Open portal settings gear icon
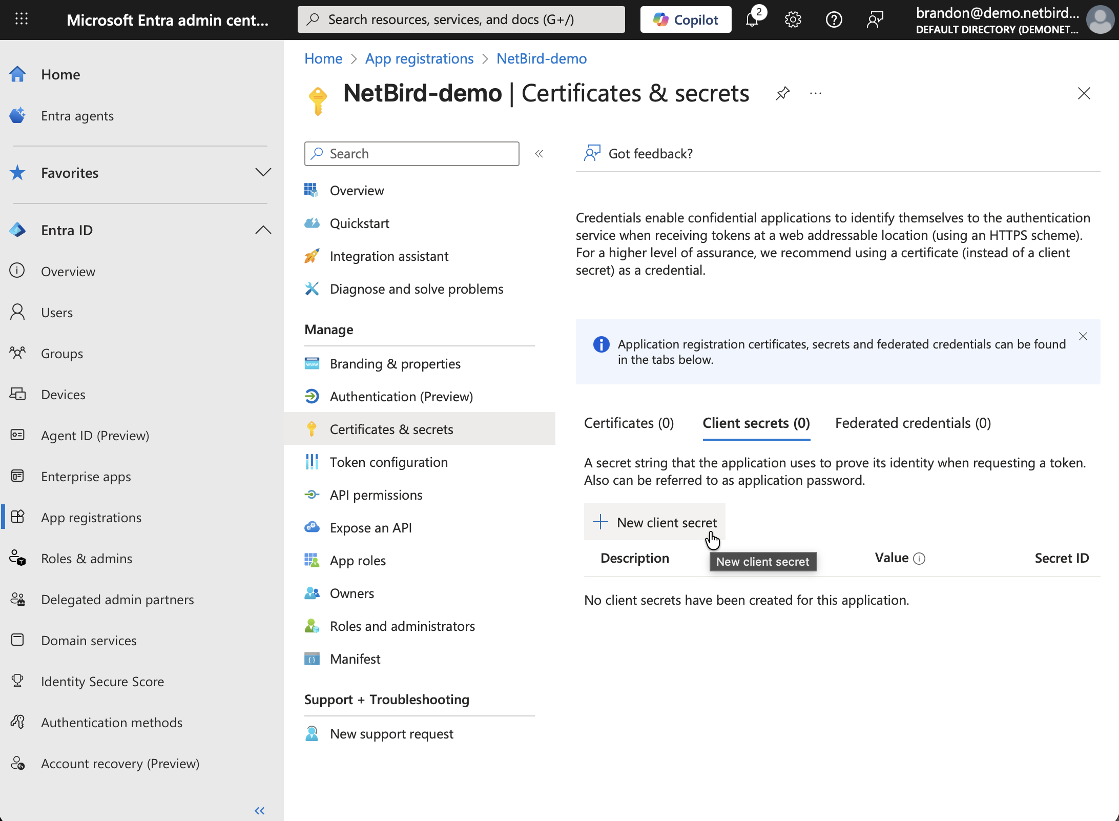1119x821 pixels. 793,20
